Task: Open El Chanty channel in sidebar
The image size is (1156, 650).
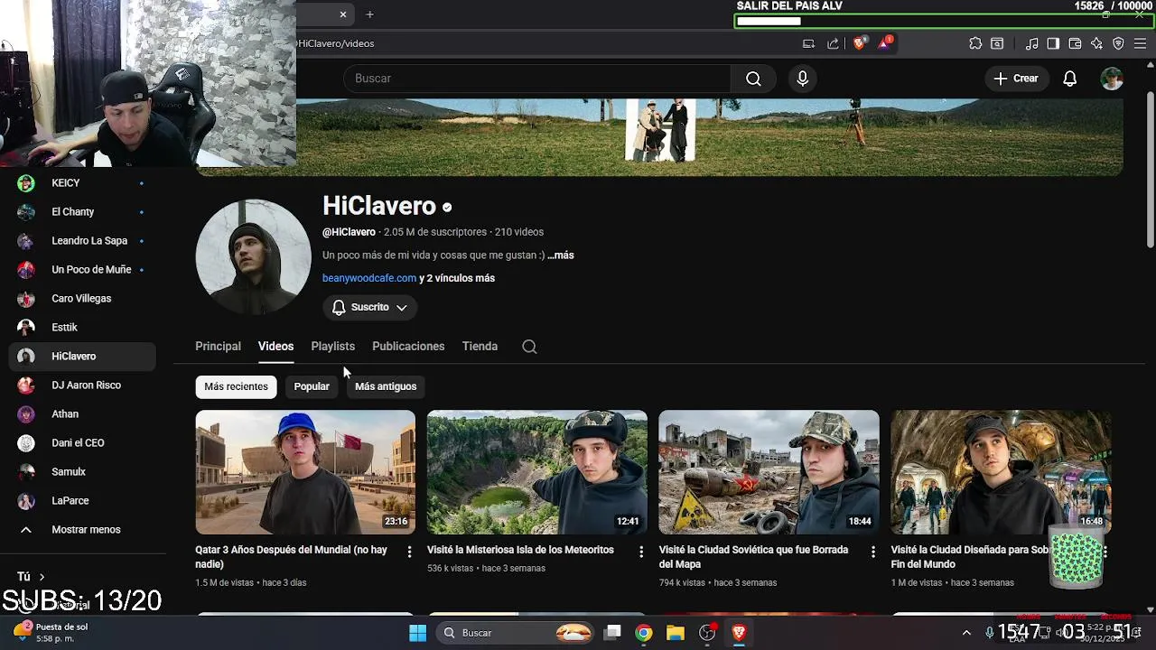Action: click(81, 212)
